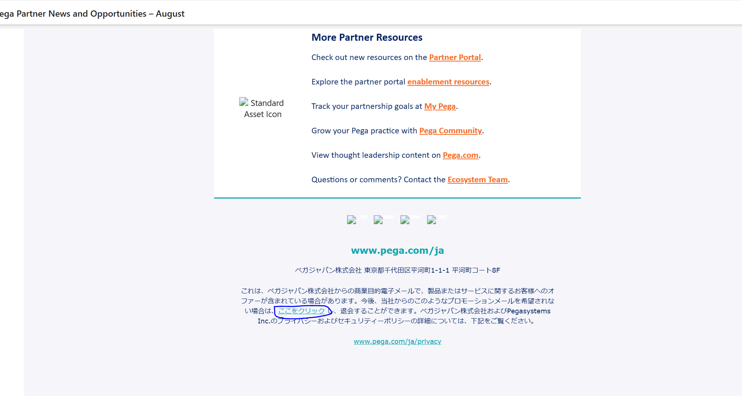742x396 pixels.
Task: Click the Pega Japan company address text
Action: 397,270
